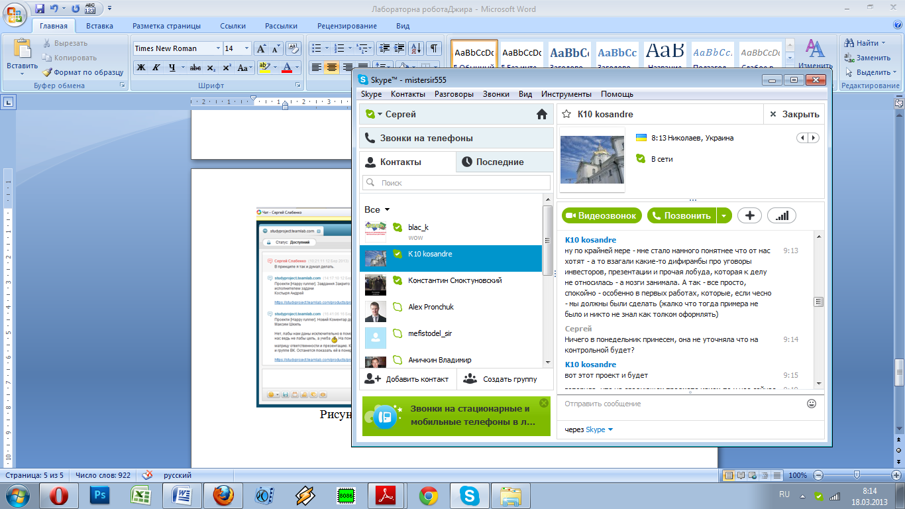Image resolution: width=905 pixels, height=509 pixels.
Task: Open the Звонки menu in Skype
Action: tap(496, 94)
